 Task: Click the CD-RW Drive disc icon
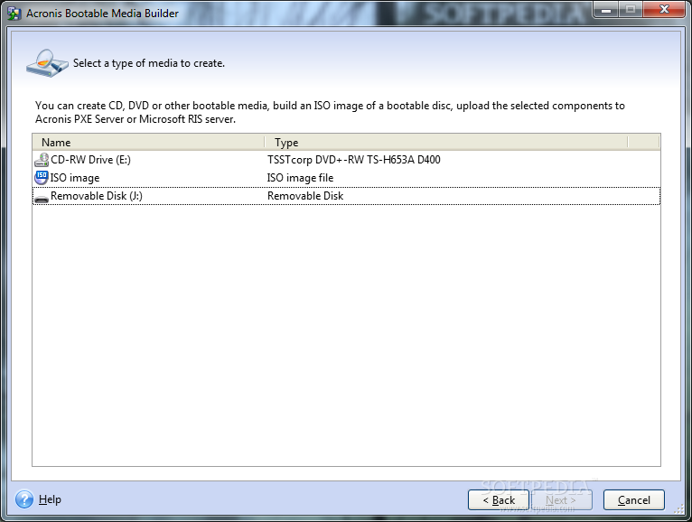click(x=42, y=160)
